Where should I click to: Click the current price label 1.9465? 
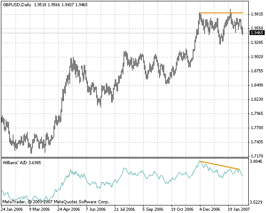click(x=256, y=33)
